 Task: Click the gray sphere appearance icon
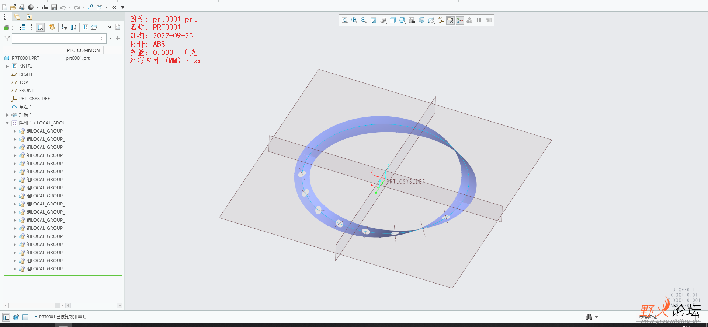31,7
